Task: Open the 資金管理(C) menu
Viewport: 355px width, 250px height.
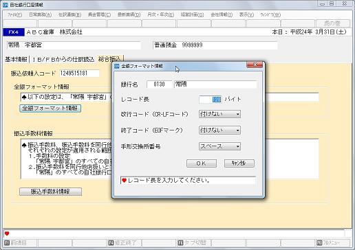Action: [99, 14]
